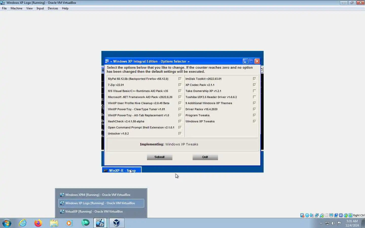Open the Help menu
This screenshot has height=228, width=365.
click(x=65, y=8)
